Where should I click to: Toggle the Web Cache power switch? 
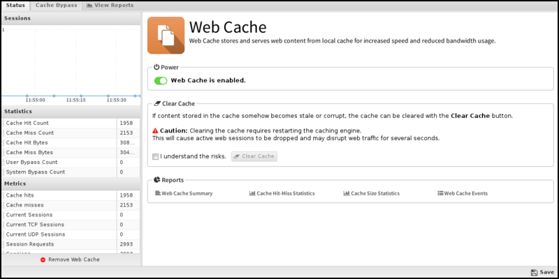161,80
